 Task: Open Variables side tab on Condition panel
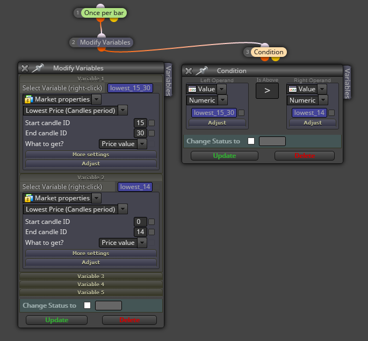(x=347, y=83)
